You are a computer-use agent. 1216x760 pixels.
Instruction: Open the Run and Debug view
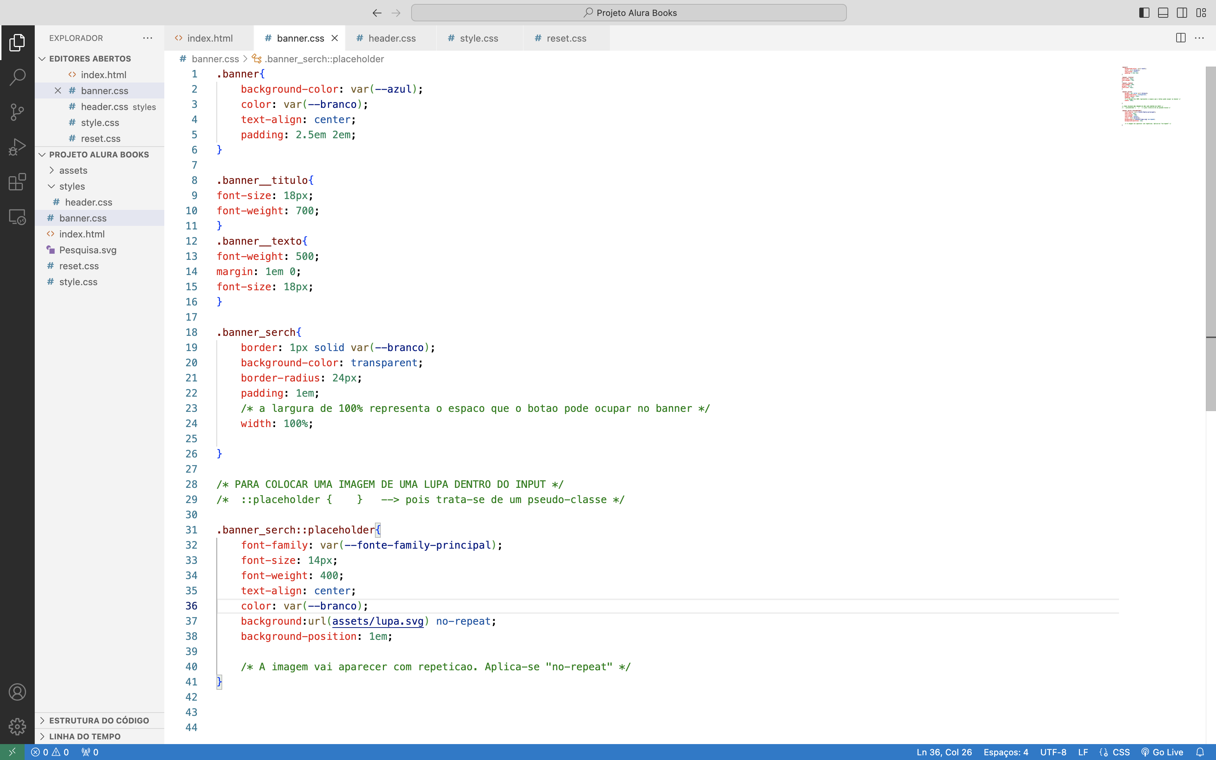(x=17, y=147)
